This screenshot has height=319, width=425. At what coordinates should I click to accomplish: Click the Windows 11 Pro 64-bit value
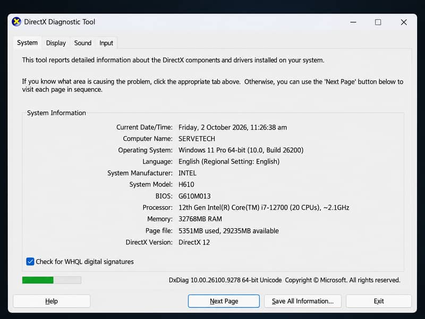(x=241, y=150)
